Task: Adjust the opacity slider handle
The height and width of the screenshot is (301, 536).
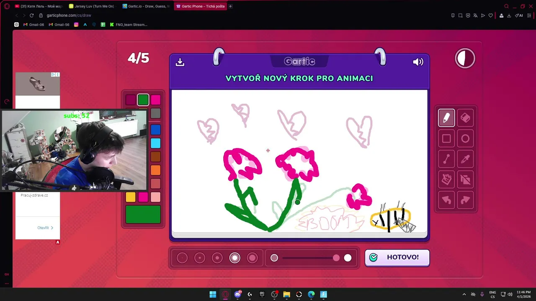Action: [x=336, y=258]
